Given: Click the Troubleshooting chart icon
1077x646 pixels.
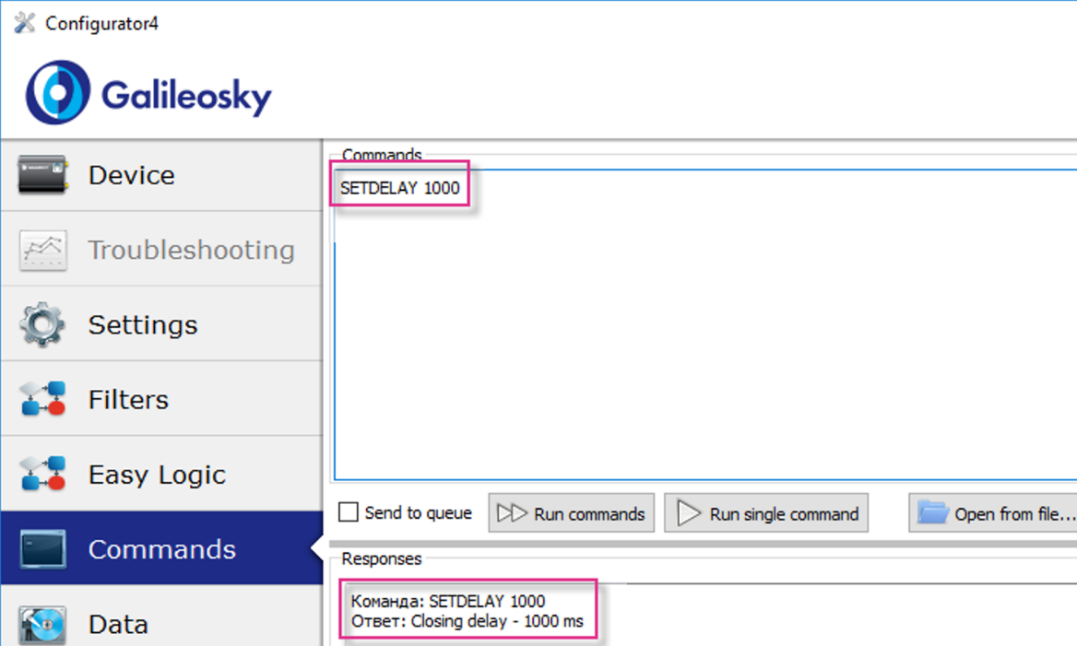Looking at the screenshot, I should coord(42,250).
